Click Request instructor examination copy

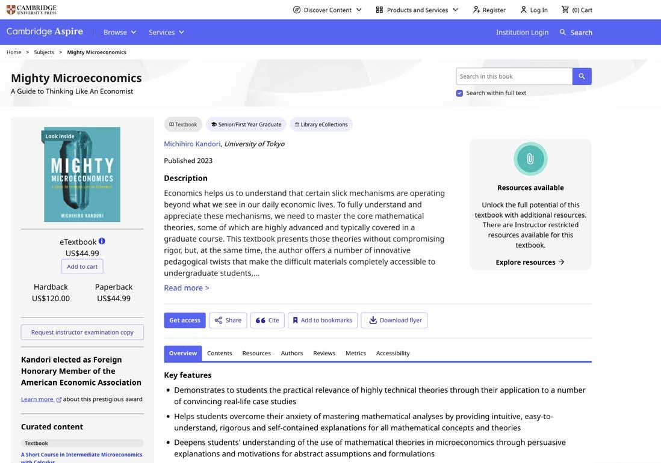(82, 332)
